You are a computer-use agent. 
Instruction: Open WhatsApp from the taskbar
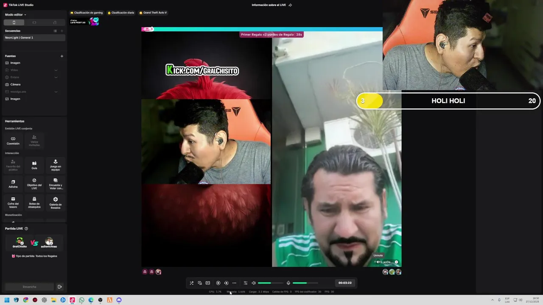tap(81, 300)
